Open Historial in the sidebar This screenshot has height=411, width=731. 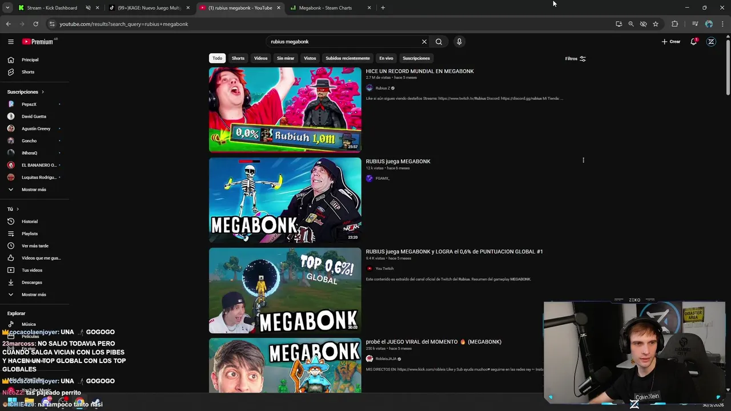click(34, 221)
